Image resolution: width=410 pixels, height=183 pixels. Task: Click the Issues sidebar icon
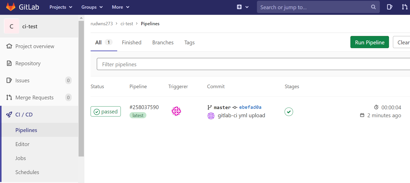coord(9,80)
